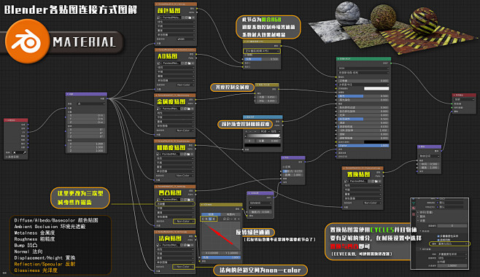
Task: Select C channel button in RGB Curves
Action: click(x=203, y=219)
